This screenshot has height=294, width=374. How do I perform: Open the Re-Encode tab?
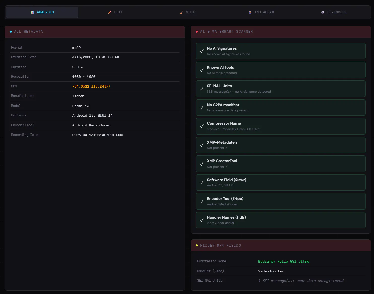click(334, 12)
